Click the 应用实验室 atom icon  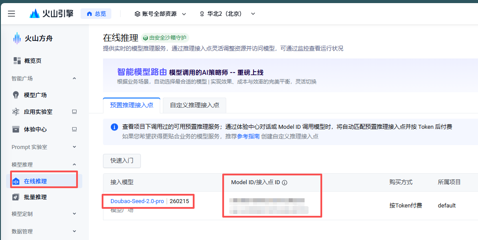[x=15, y=112]
